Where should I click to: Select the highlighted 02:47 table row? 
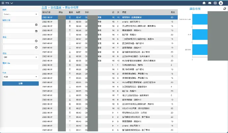point(109,17)
